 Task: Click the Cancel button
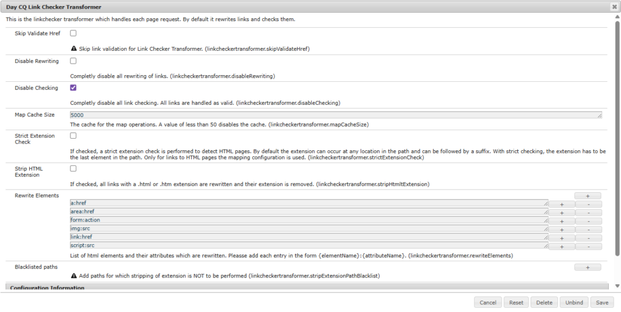tap(488, 302)
